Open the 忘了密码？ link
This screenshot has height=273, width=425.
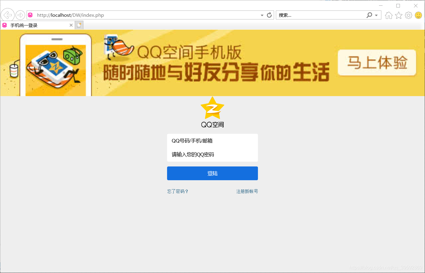(x=178, y=191)
